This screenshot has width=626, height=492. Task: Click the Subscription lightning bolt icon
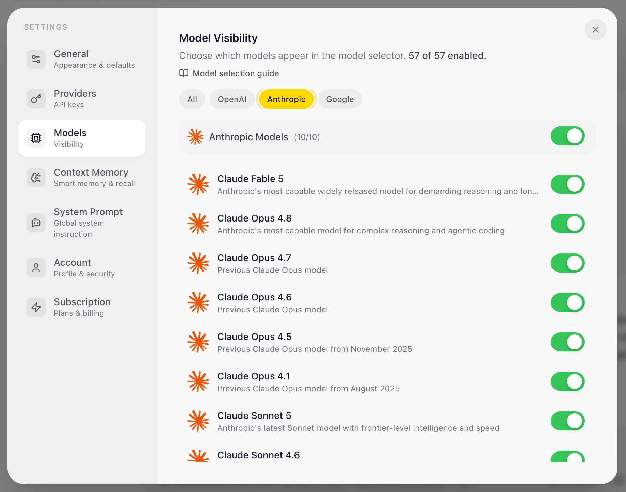click(36, 307)
